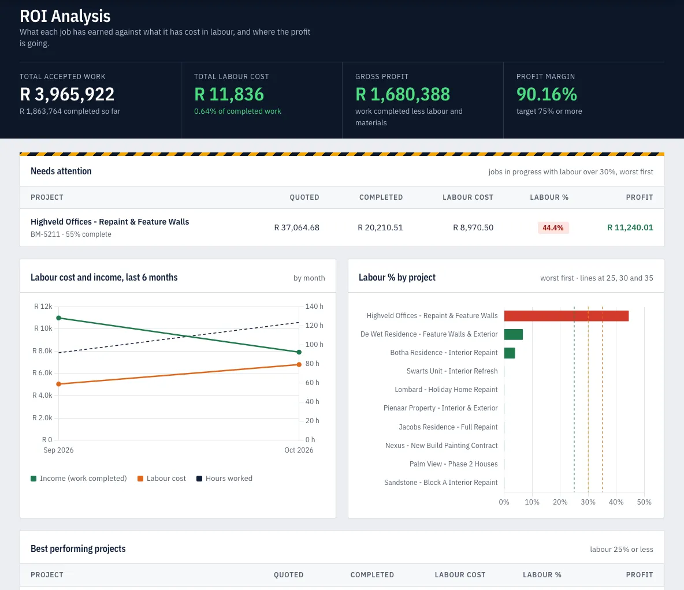Click the red Highveld Offices labour bar

click(566, 316)
